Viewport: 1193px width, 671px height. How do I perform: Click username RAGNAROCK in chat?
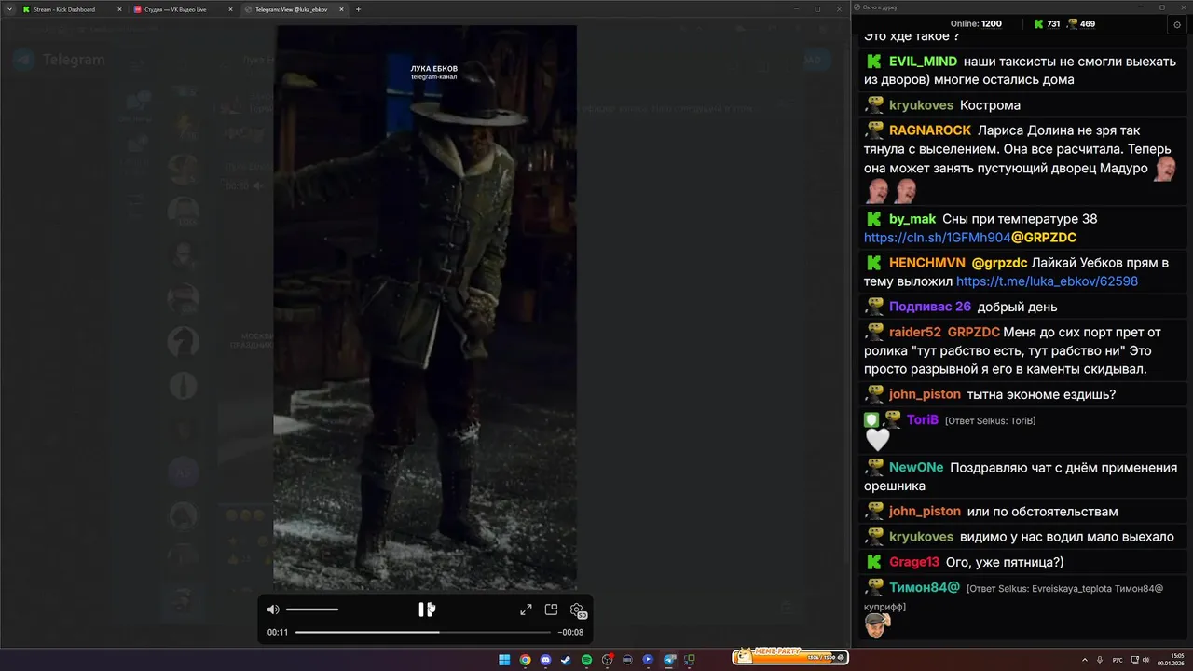click(930, 130)
